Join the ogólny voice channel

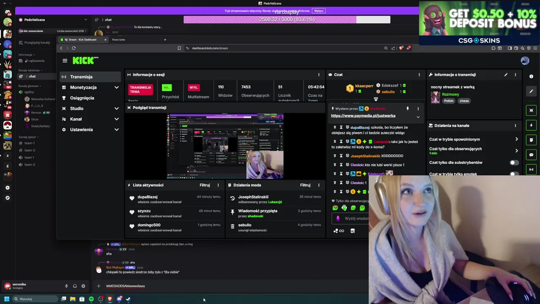29,92
